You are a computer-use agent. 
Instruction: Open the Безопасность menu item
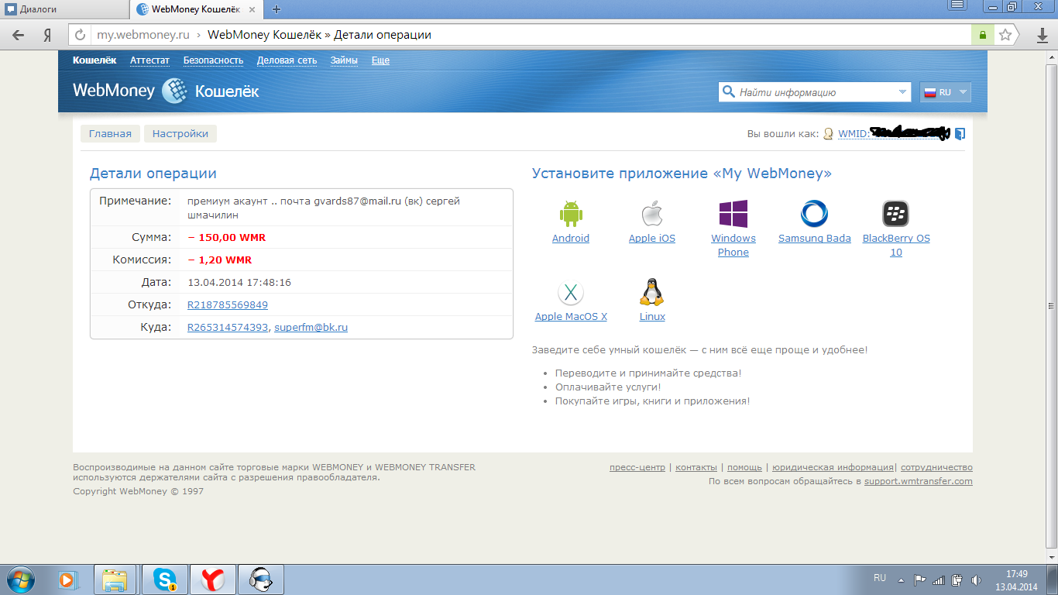tap(213, 60)
